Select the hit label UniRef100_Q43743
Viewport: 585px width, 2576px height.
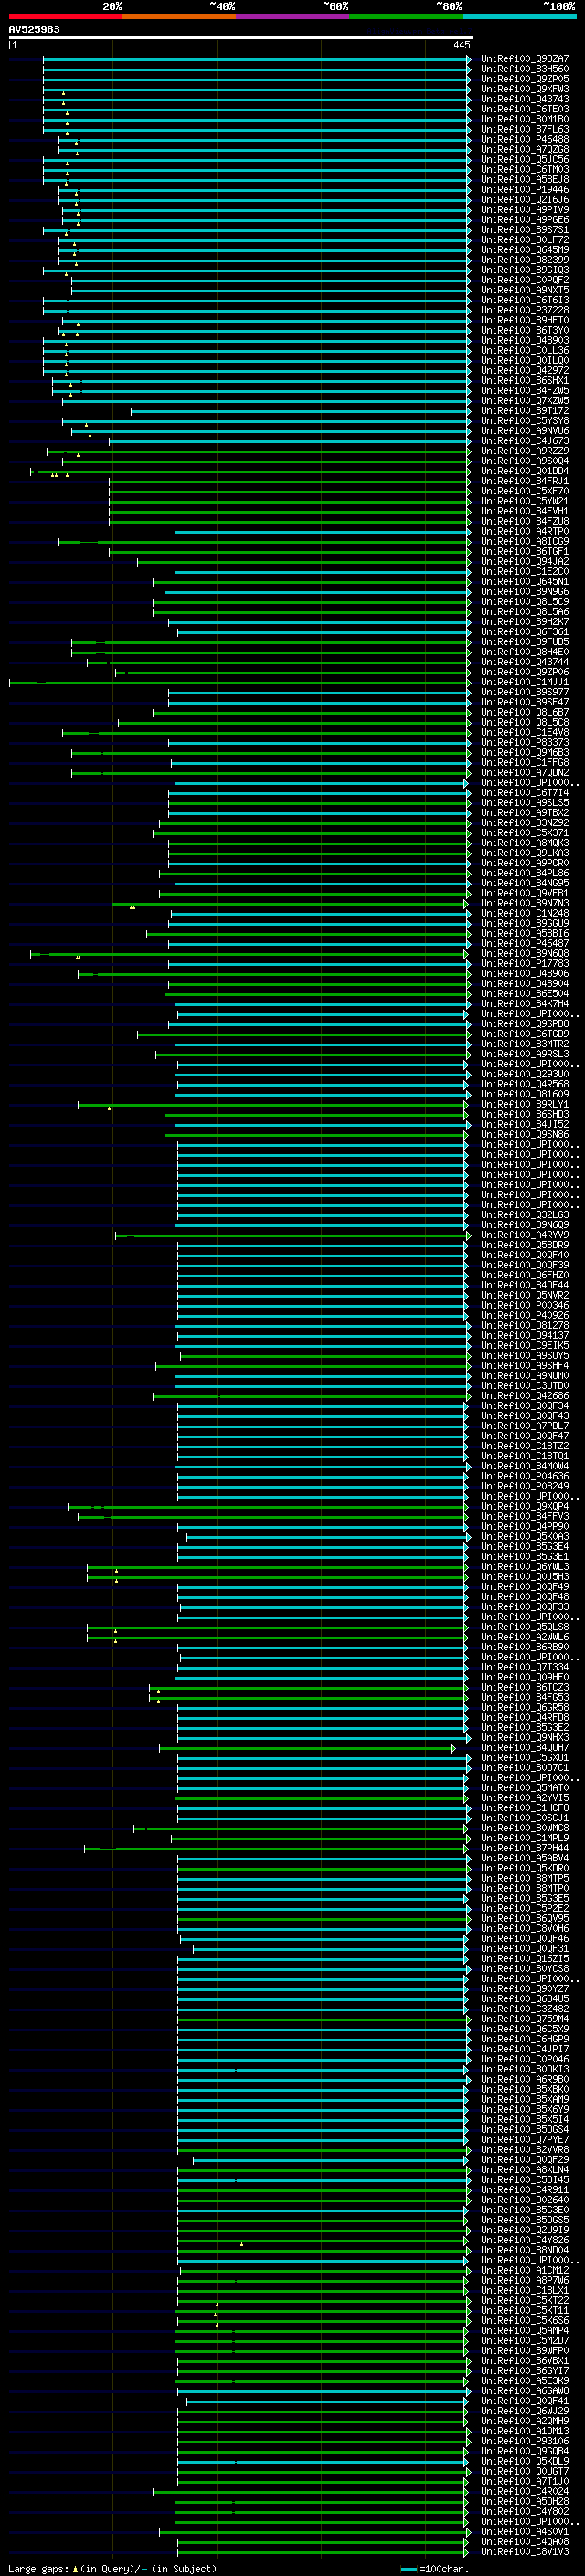[x=525, y=99]
